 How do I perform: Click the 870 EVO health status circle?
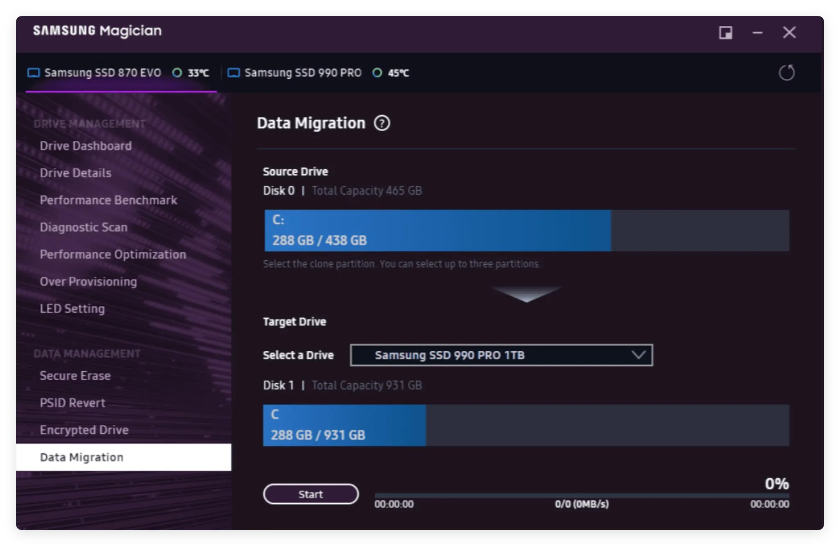(x=177, y=73)
